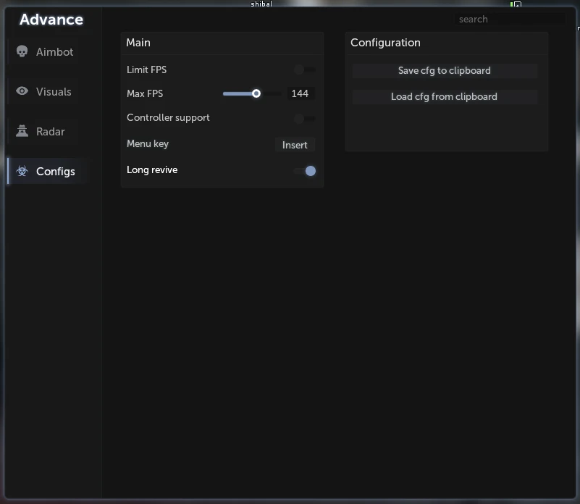Image resolution: width=580 pixels, height=504 pixels.
Task: Enable the Limit FPS toggle
Action: tap(304, 70)
